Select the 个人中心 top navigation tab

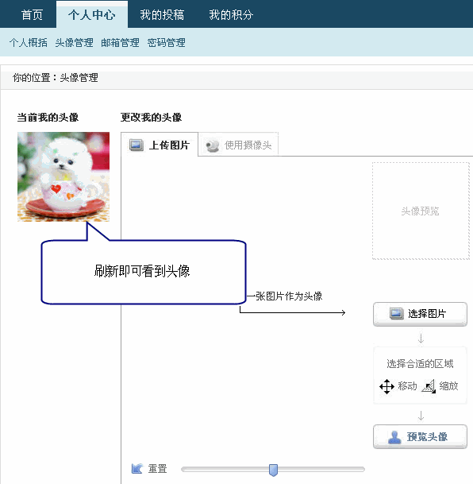(x=92, y=14)
